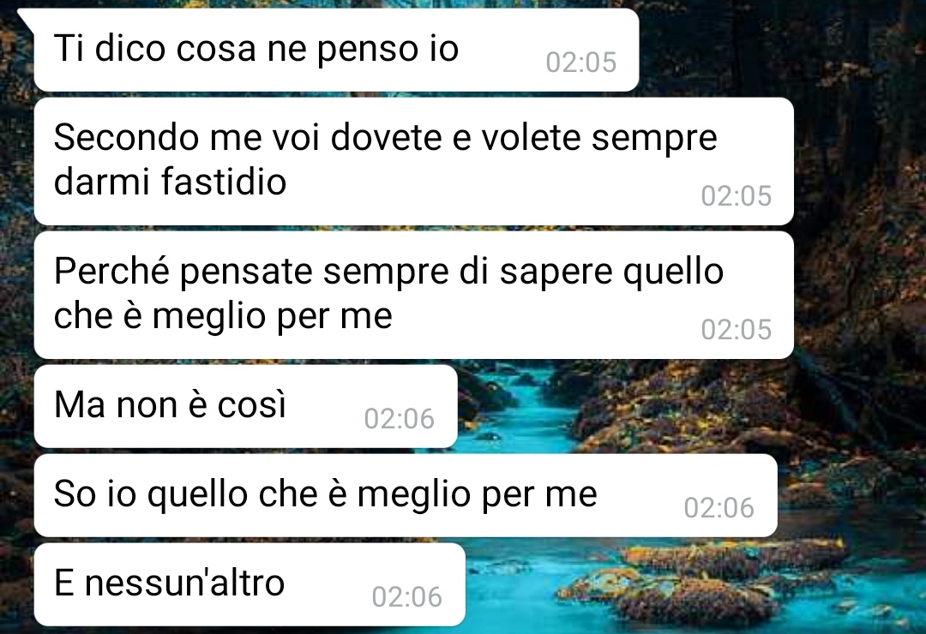Select the "So io quello che è meglio" message

pos(406,495)
